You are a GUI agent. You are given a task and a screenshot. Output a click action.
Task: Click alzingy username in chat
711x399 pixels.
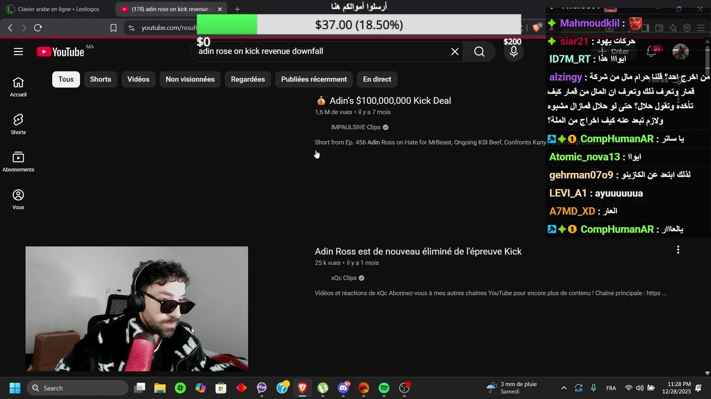pyautogui.click(x=565, y=78)
